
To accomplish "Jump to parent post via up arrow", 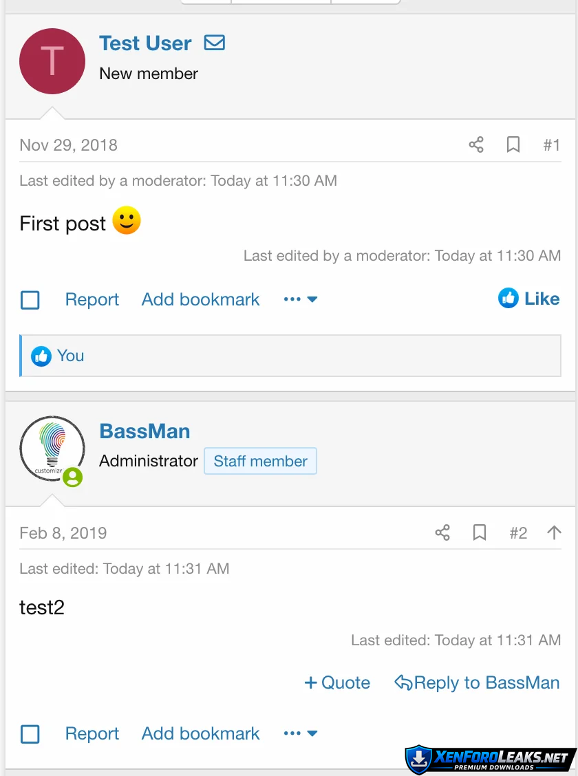I will pyautogui.click(x=554, y=532).
